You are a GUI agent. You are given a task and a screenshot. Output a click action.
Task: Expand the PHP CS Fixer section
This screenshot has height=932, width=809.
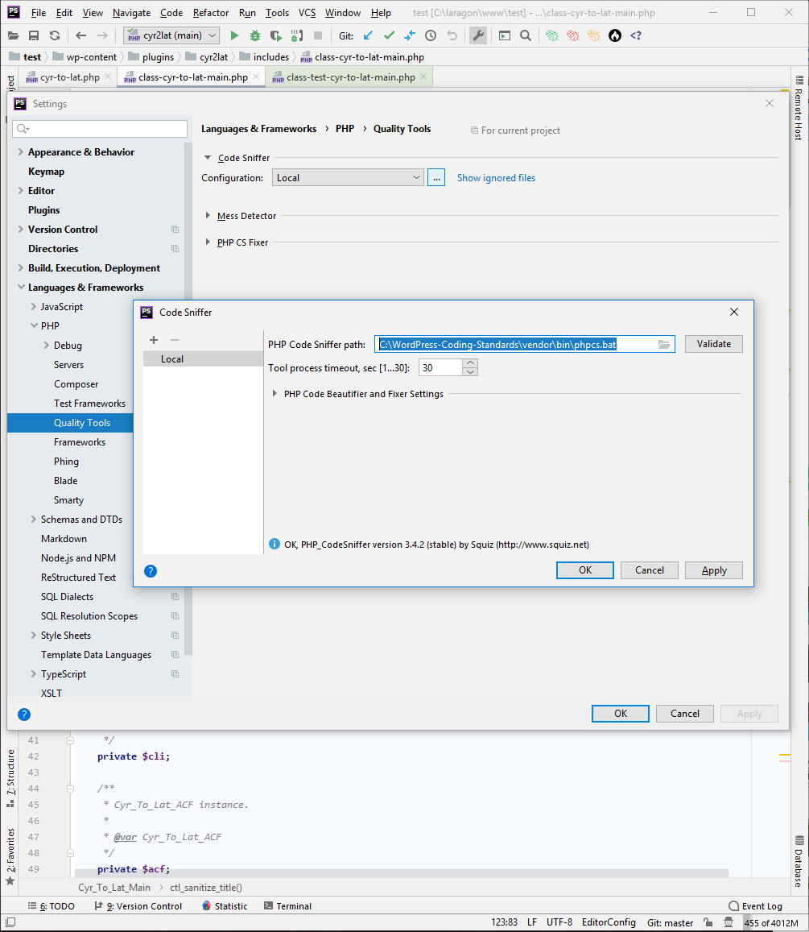tap(208, 242)
